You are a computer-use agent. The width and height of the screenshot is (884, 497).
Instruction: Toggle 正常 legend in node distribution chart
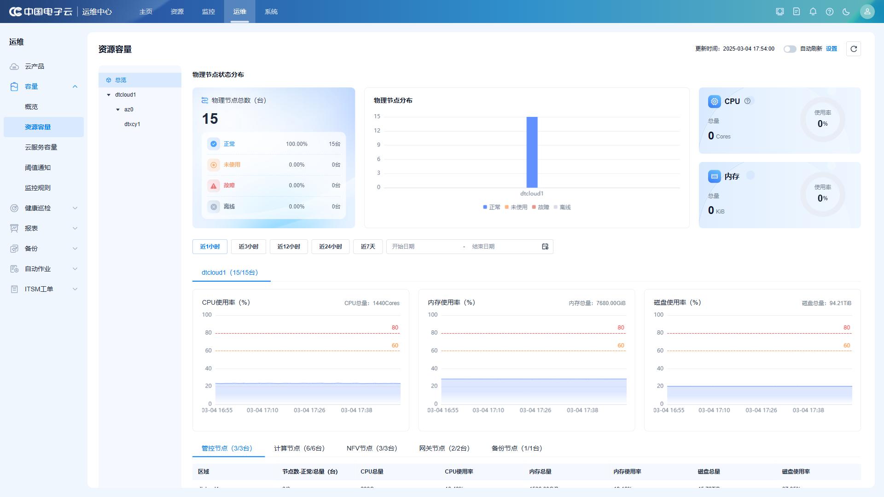pos(492,207)
